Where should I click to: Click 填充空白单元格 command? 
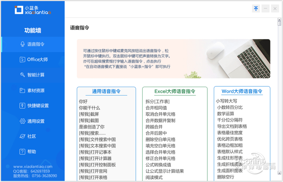click(x=161, y=146)
